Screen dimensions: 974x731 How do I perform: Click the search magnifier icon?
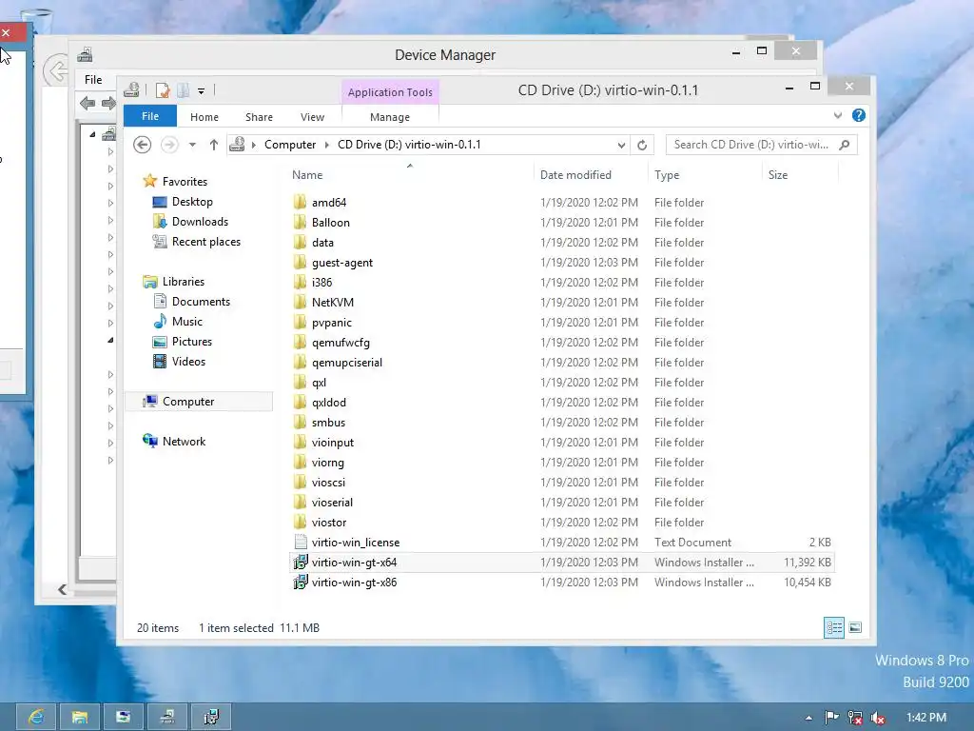coord(844,145)
